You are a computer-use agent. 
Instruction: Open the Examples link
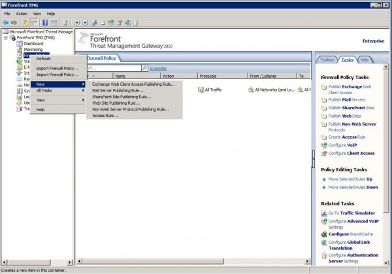point(158,68)
